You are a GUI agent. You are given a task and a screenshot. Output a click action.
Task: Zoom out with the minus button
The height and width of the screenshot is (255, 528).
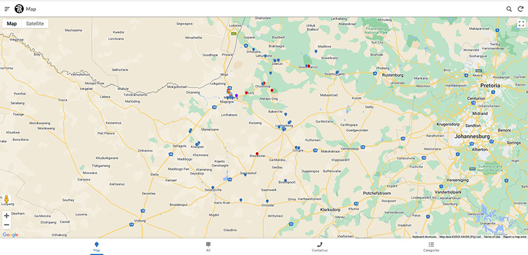pyautogui.click(x=7, y=225)
